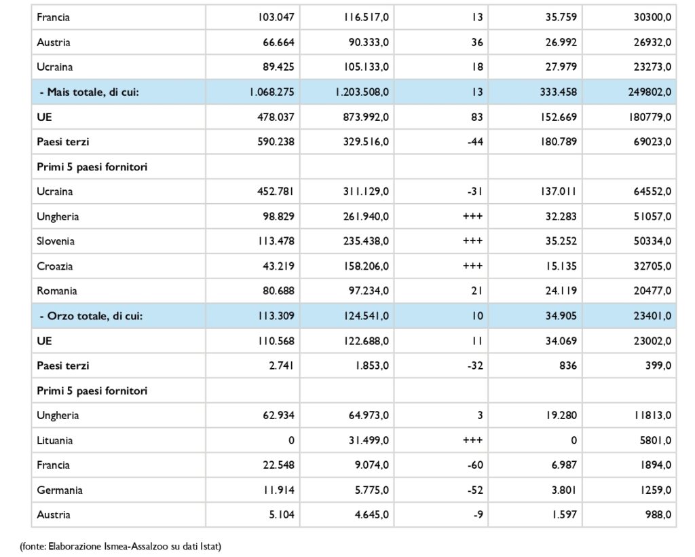Viewport: 695px width, 557px height.
Task: Select the value 23401,0
Action: pyautogui.click(x=652, y=316)
